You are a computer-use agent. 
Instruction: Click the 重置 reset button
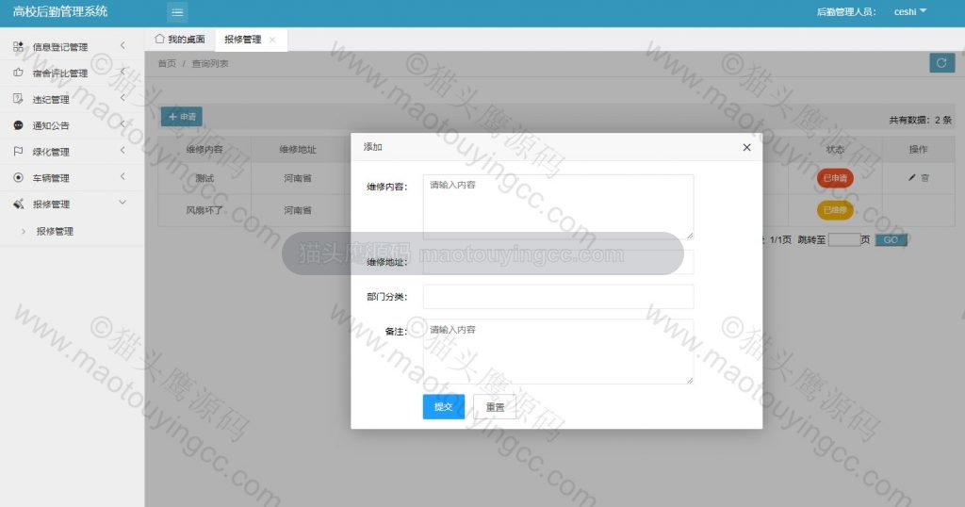[495, 407]
